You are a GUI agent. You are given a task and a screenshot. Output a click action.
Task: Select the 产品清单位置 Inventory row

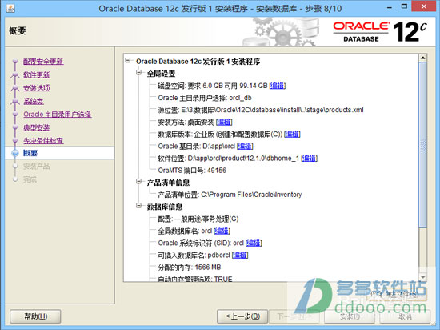pos(230,195)
